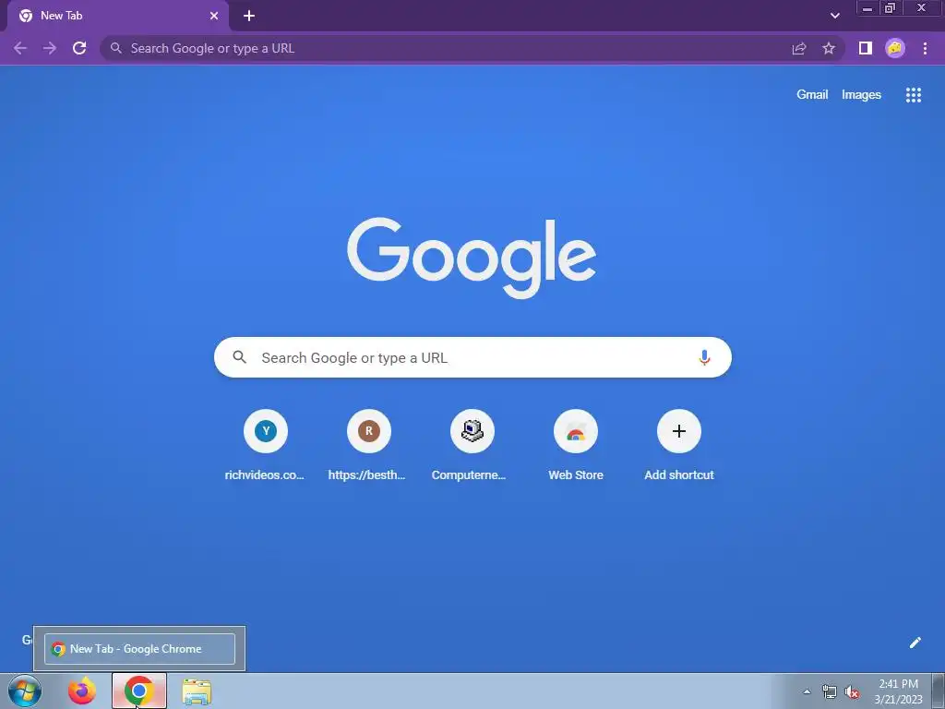The width and height of the screenshot is (945, 709).
Task: Open the network tray icon
Action: click(830, 691)
